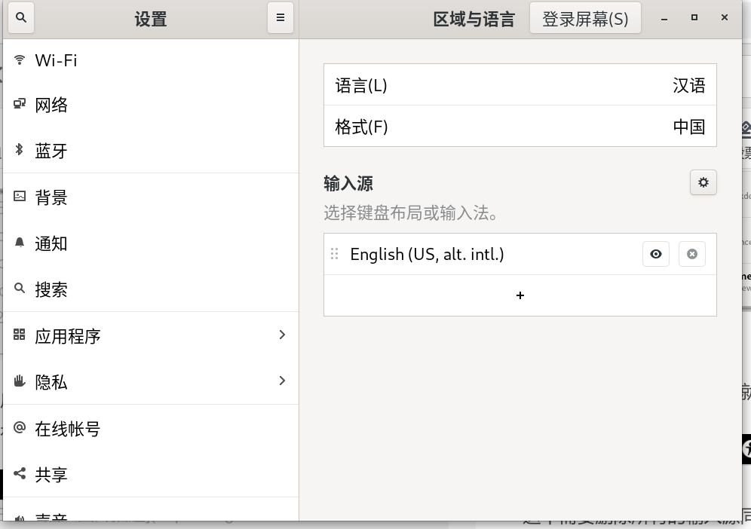
Task: Open the input source options gear
Action: coord(703,182)
